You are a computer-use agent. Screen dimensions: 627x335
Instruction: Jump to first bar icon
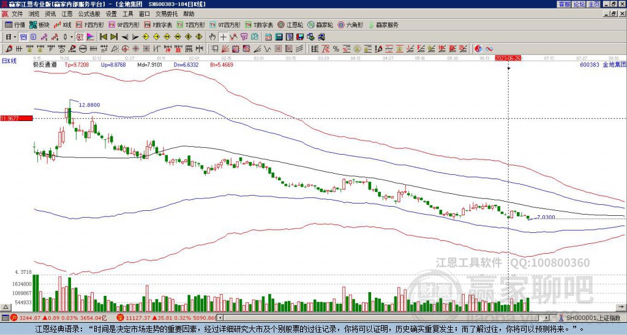click(x=103, y=37)
